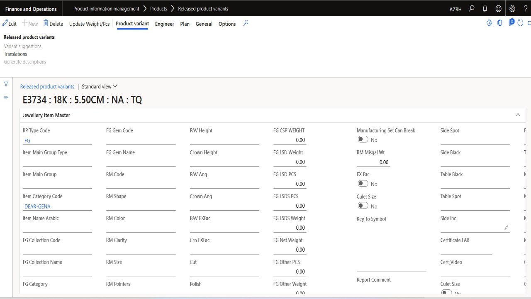Image resolution: width=531 pixels, height=299 pixels.
Task: Open the Plan tab
Action: pos(185,24)
